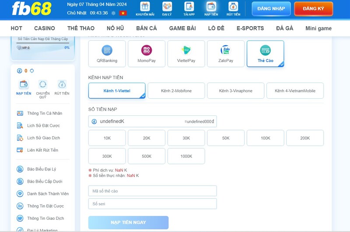350x232 pixels.
Task: Click the fb68 logo
Action: [31, 9]
